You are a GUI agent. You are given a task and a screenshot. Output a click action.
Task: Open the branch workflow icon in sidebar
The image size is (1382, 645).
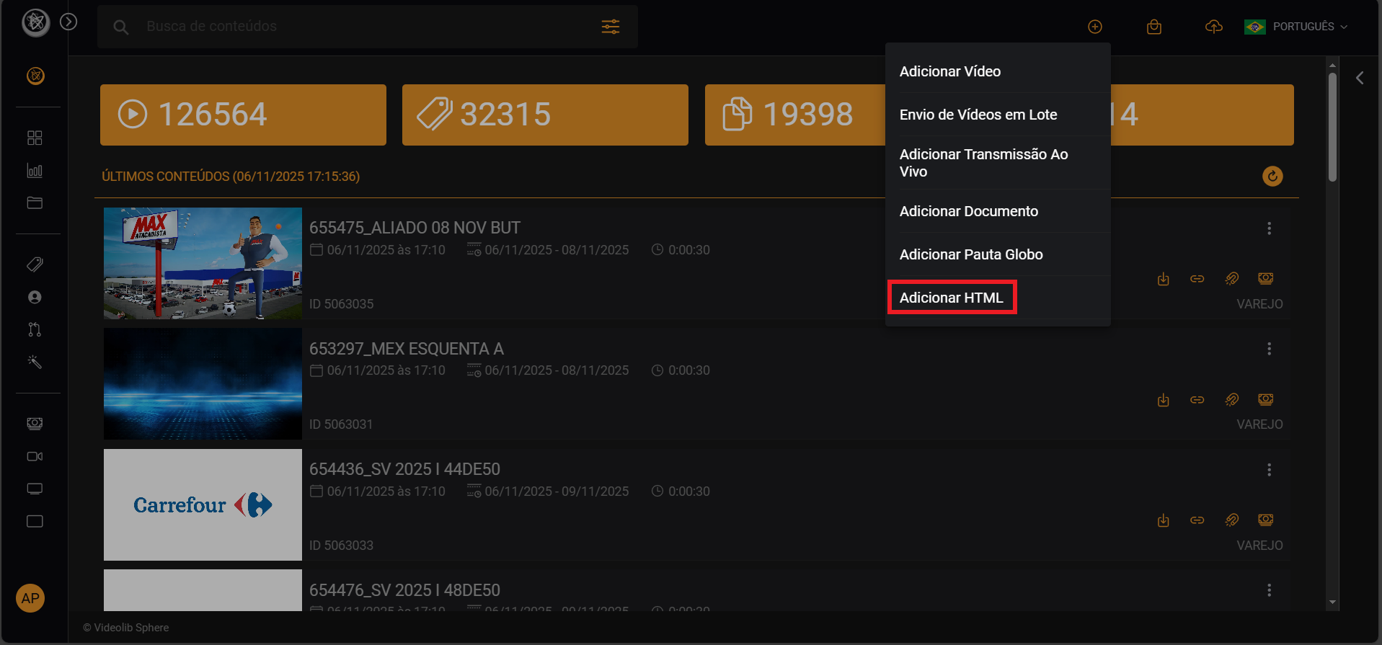(x=35, y=329)
